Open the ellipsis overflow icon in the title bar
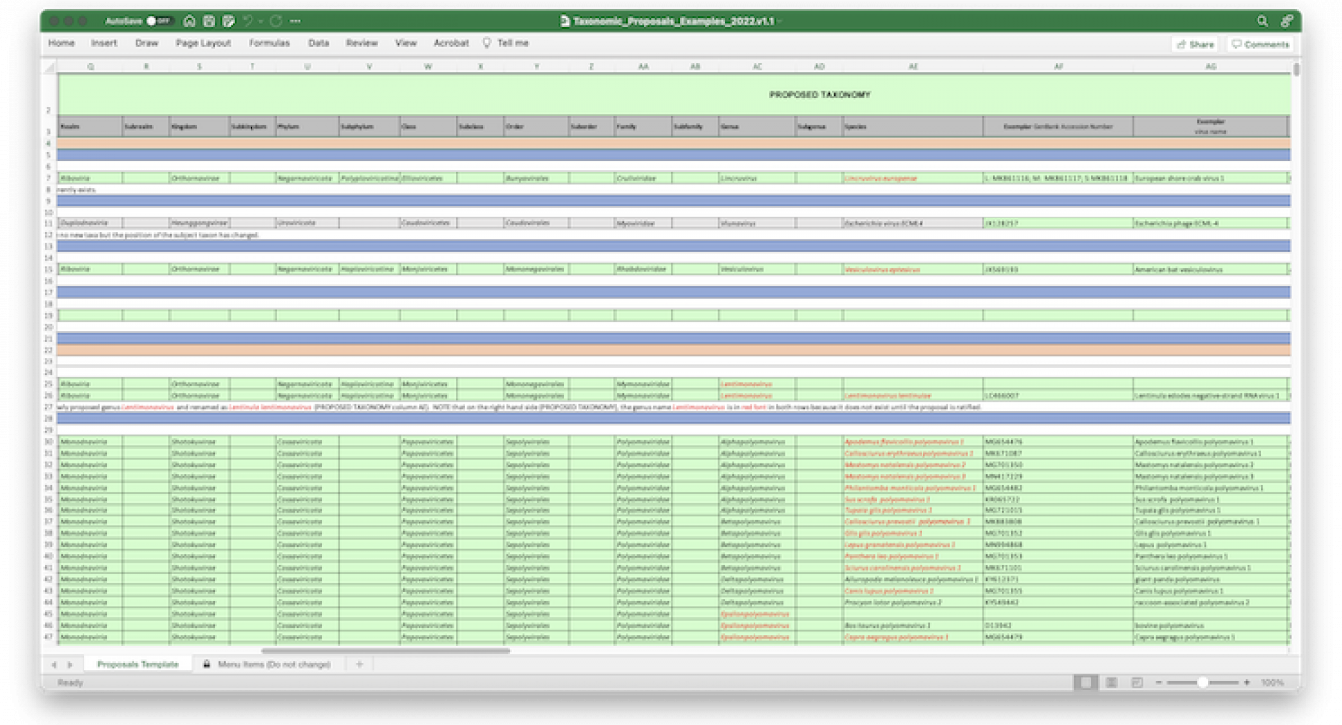 296,20
